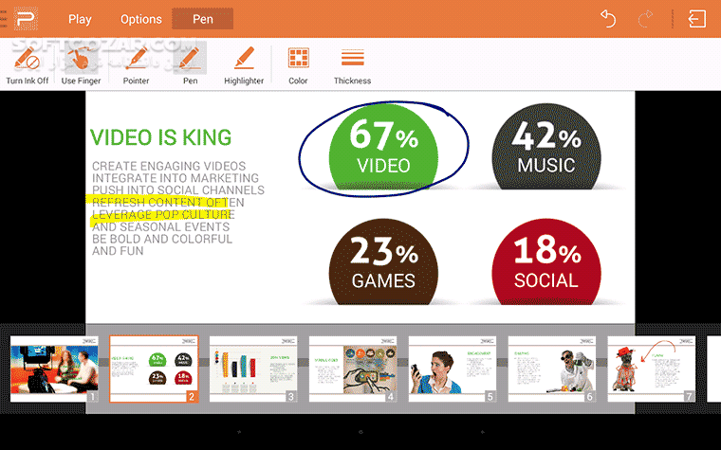Undo the last ink stroke

(608, 19)
